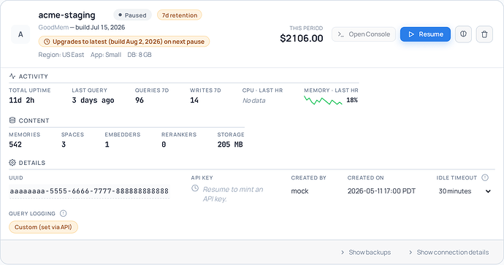
Task: Click the CPU No data text
Action: tap(254, 101)
